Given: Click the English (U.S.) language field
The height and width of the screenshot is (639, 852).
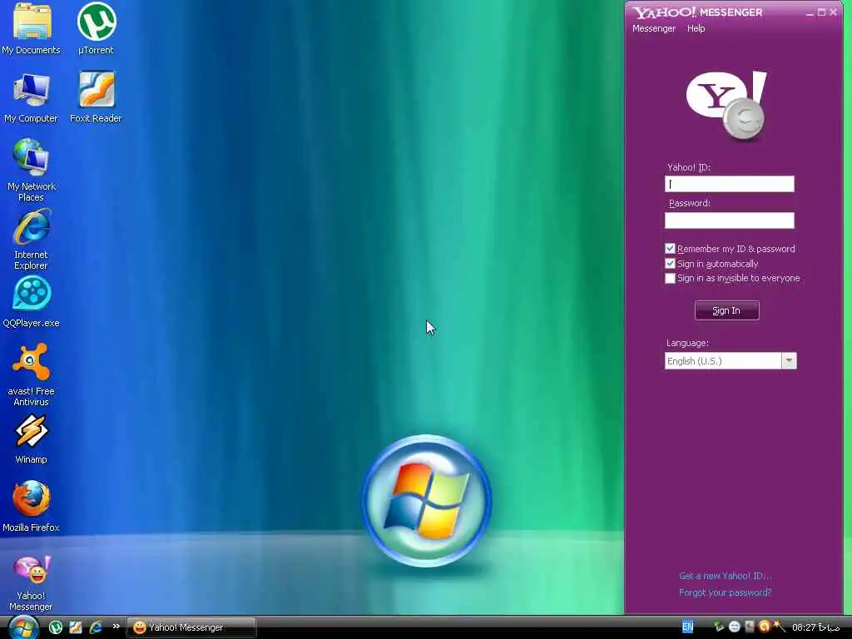Looking at the screenshot, I should (723, 361).
